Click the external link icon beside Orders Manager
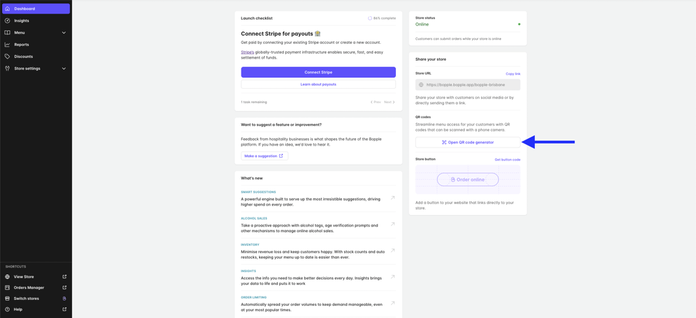 coord(65,288)
